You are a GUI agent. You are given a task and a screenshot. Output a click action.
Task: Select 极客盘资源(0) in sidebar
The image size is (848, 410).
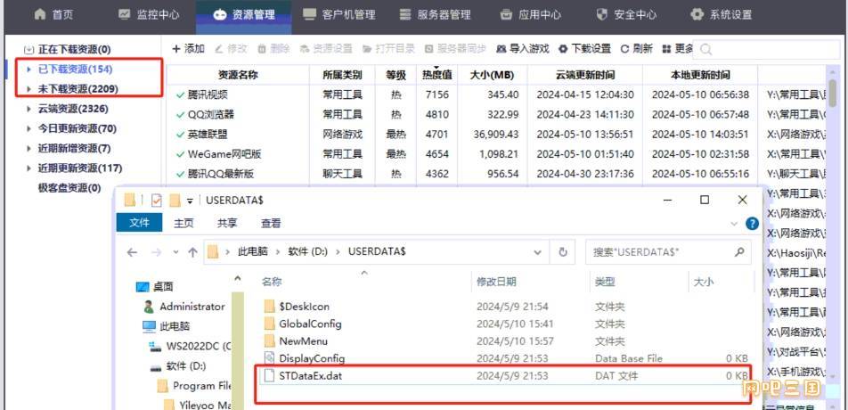coord(69,188)
